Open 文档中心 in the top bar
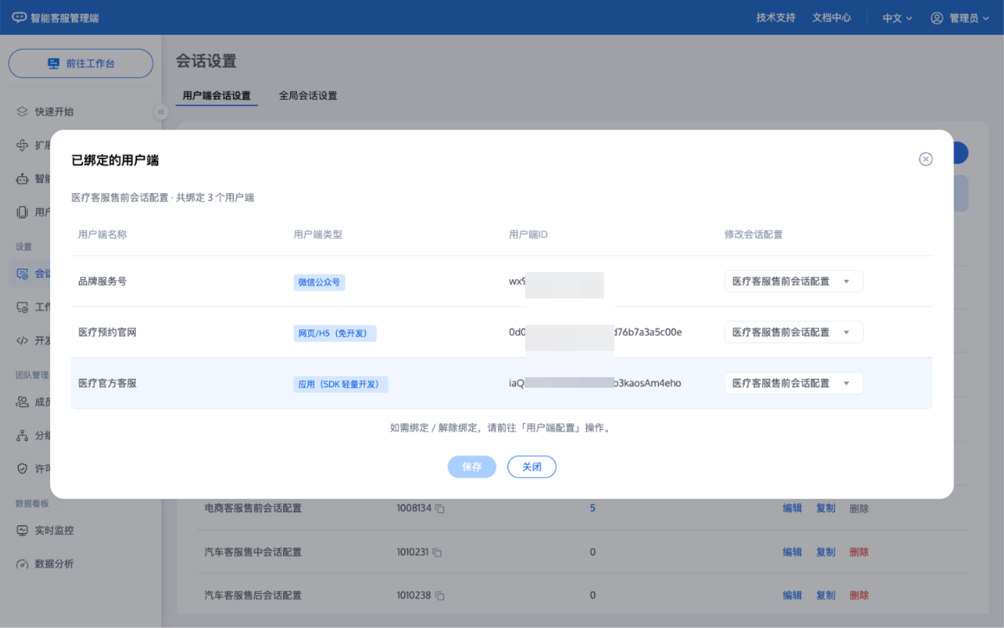 832,17
